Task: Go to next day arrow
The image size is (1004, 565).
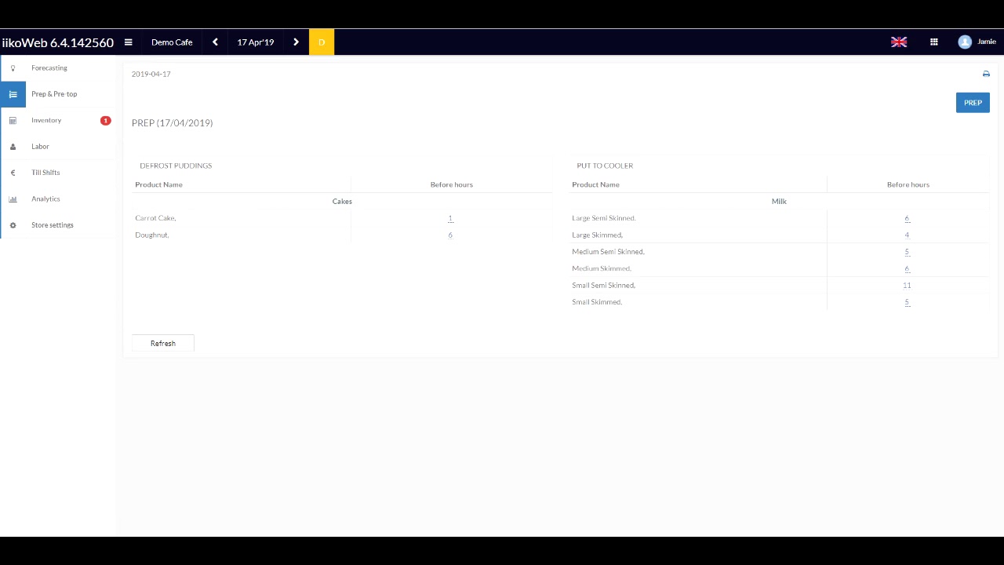Action: click(296, 42)
